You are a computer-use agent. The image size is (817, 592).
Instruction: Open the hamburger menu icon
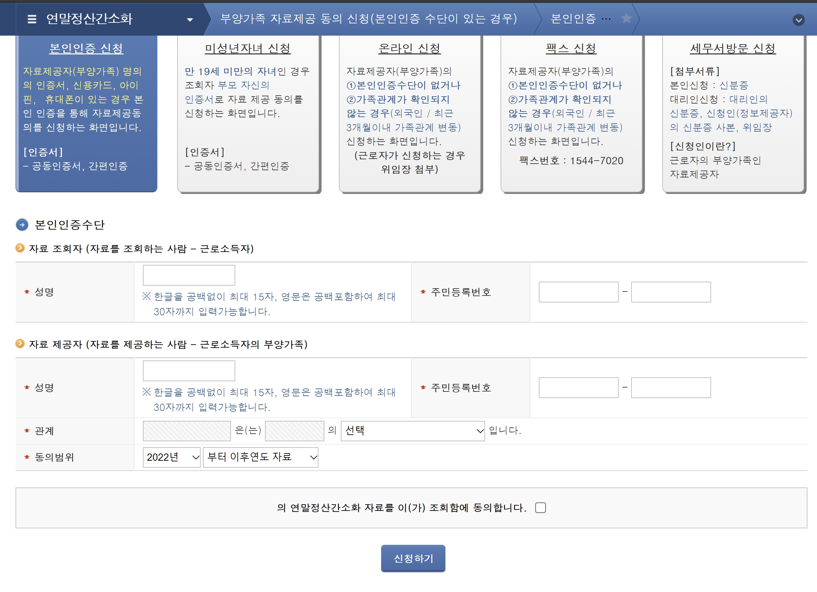(32, 19)
